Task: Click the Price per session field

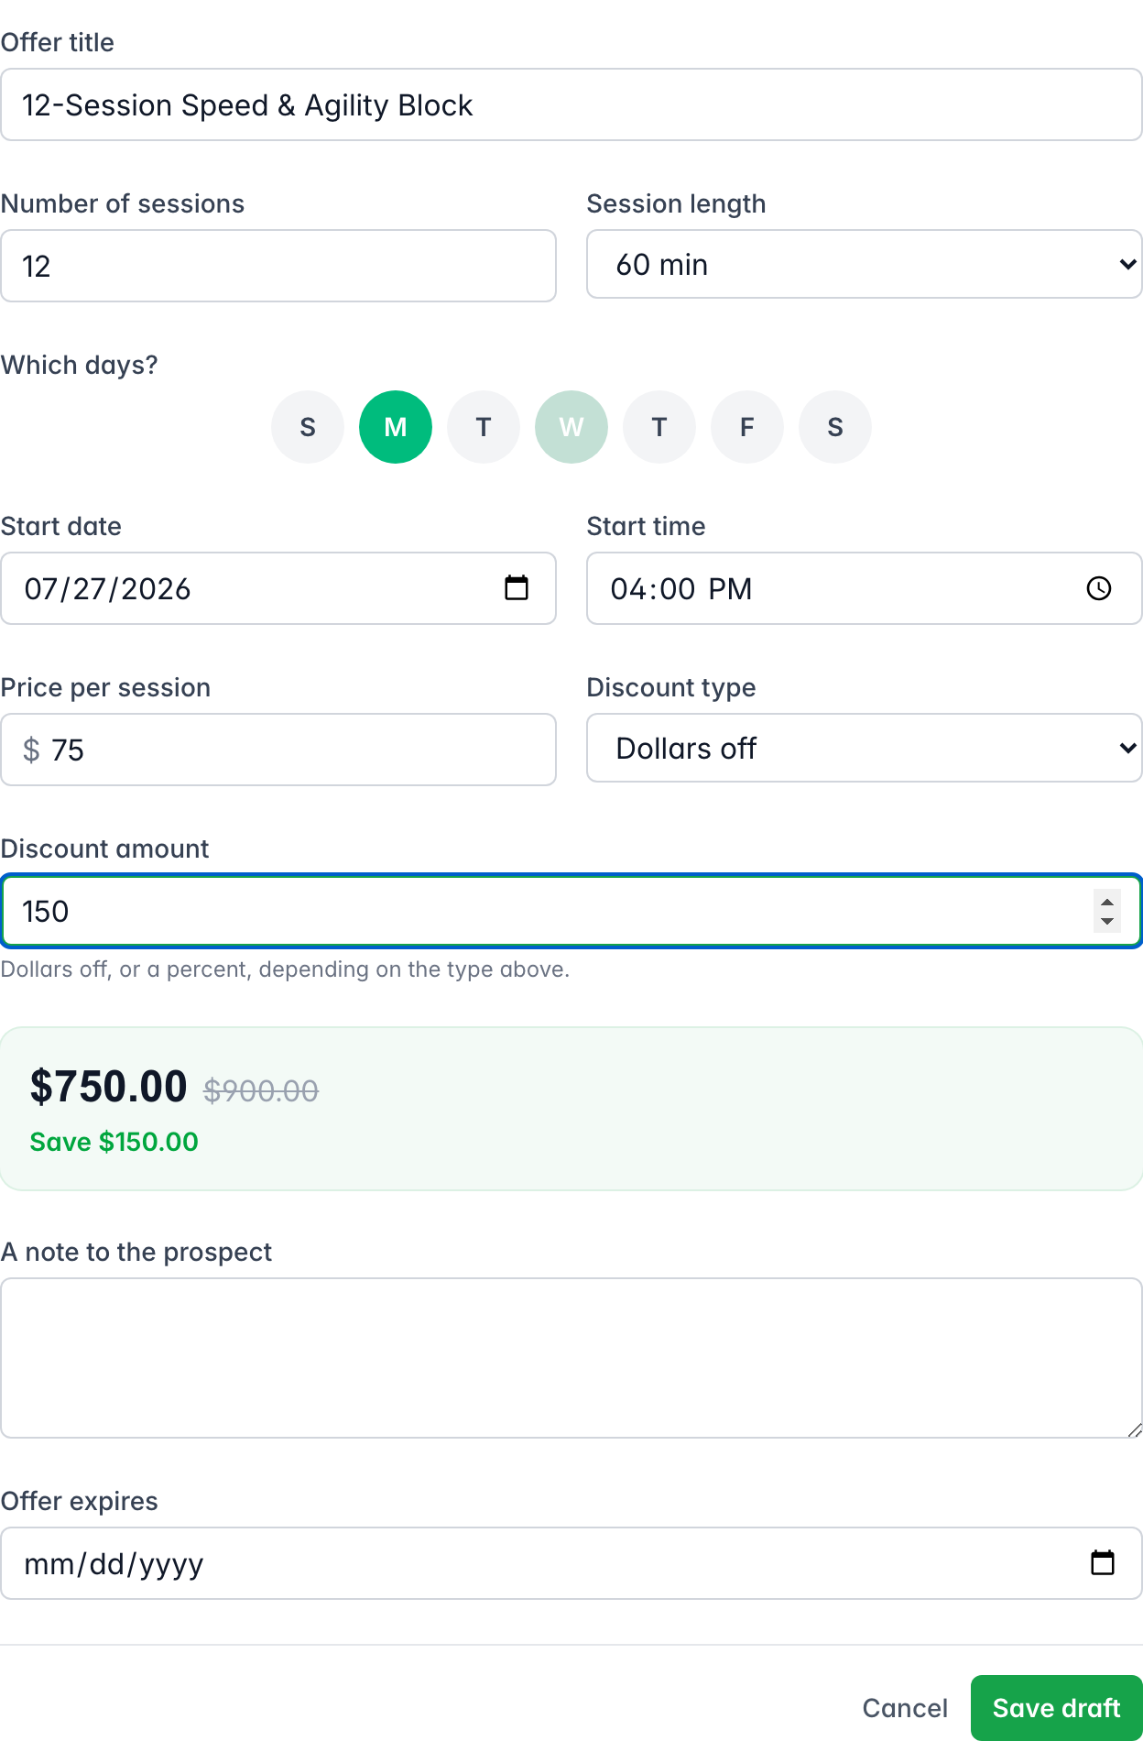Action: click(x=278, y=750)
